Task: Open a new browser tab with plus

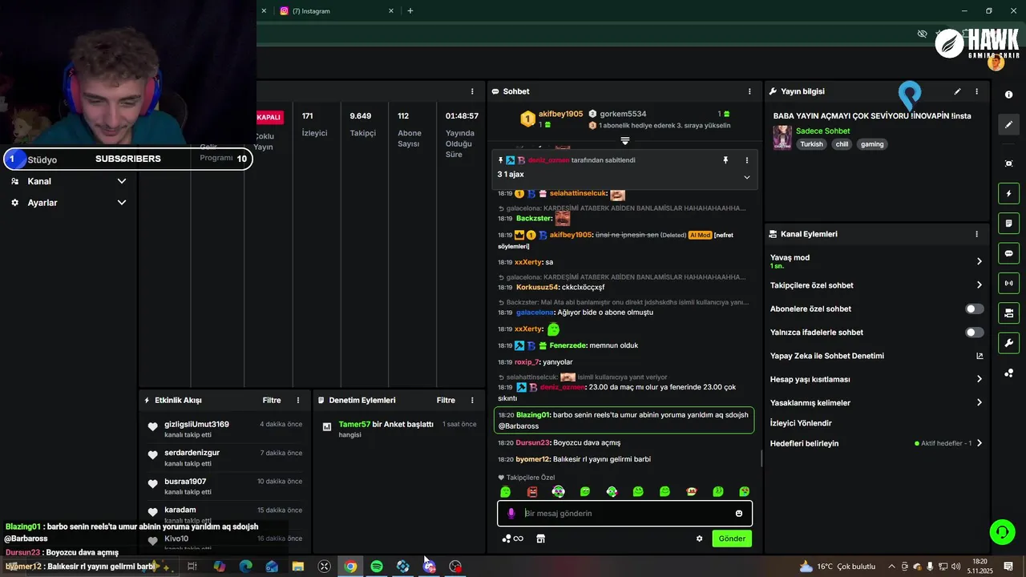Action: pyautogui.click(x=410, y=11)
